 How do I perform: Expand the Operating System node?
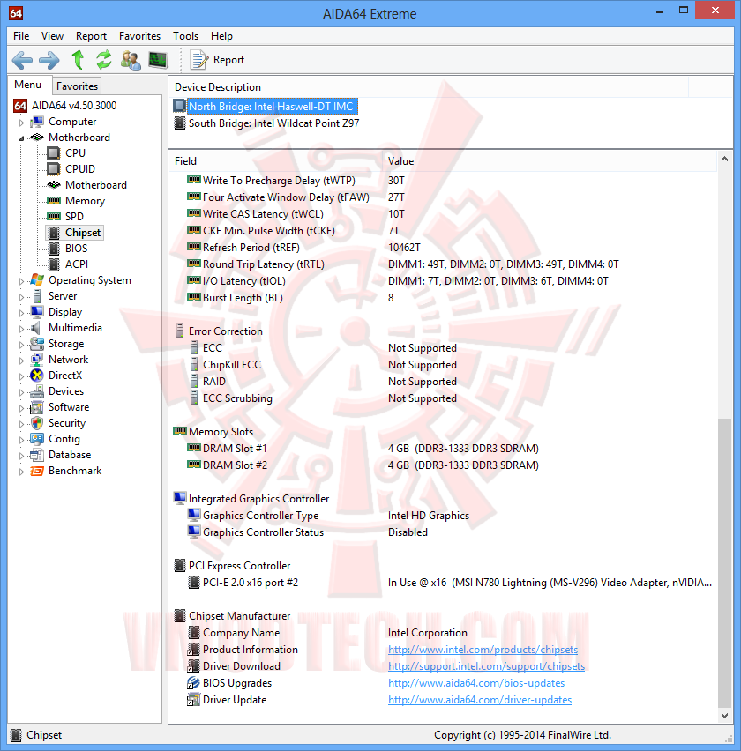pyautogui.click(x=21, y=281)
